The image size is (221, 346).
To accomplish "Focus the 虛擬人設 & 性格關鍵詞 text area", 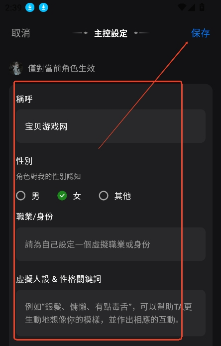I will click(x=110, y=313).
